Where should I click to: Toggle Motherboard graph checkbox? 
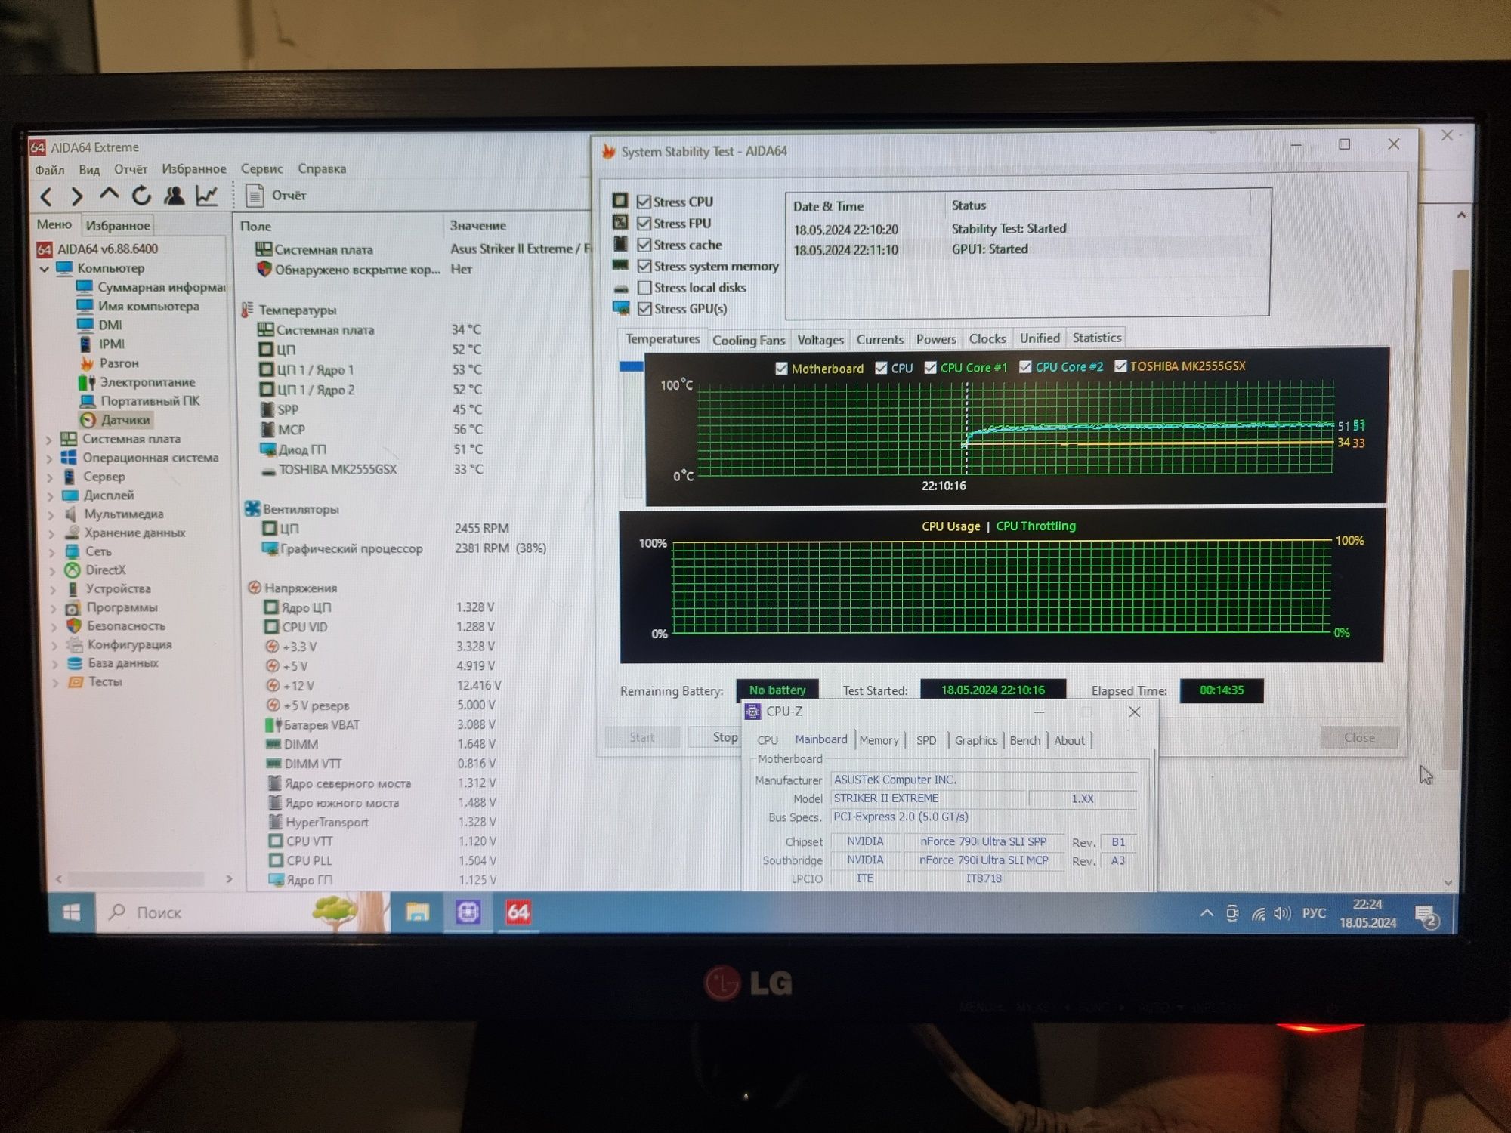click(781, 369)
